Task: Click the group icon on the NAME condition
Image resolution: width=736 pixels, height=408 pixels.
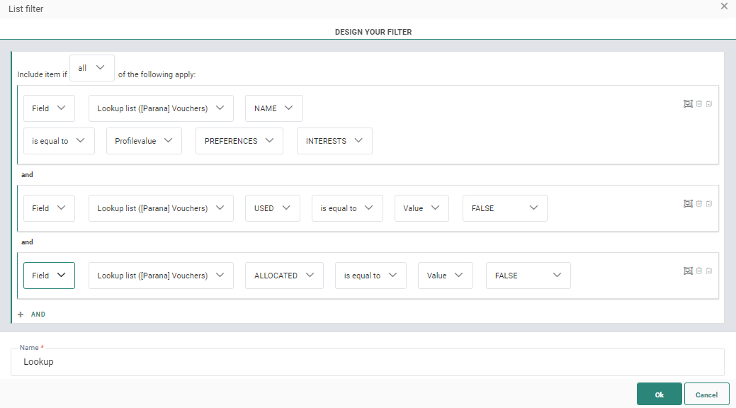Action: tap(687, 103)
